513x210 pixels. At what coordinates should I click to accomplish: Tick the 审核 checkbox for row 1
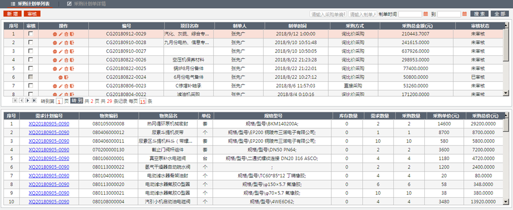[x=31, y=34]
